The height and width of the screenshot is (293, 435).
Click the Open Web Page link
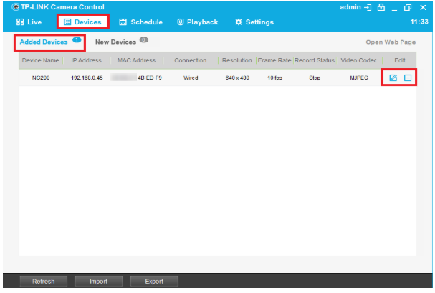391,42
